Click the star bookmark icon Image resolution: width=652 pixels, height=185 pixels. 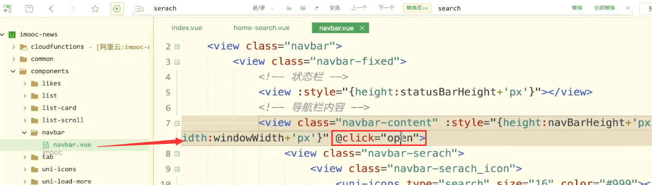(95, 8)
